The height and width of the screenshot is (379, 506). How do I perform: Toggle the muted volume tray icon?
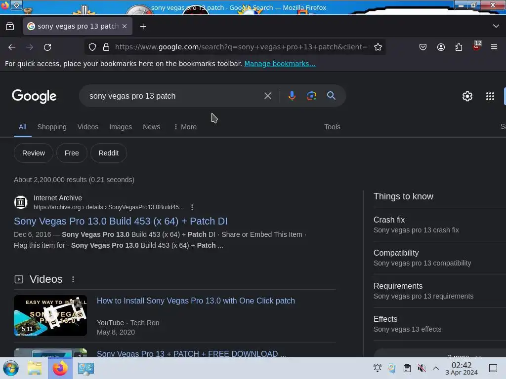(422, 368)
